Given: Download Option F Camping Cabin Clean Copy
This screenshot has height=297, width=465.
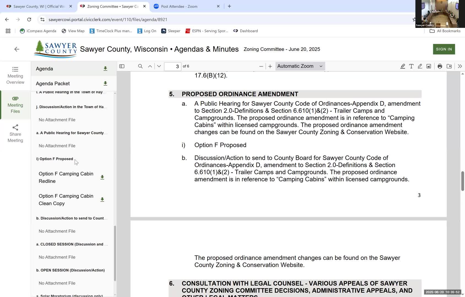Looking at the screenshot, I should (x=102, y=200).
